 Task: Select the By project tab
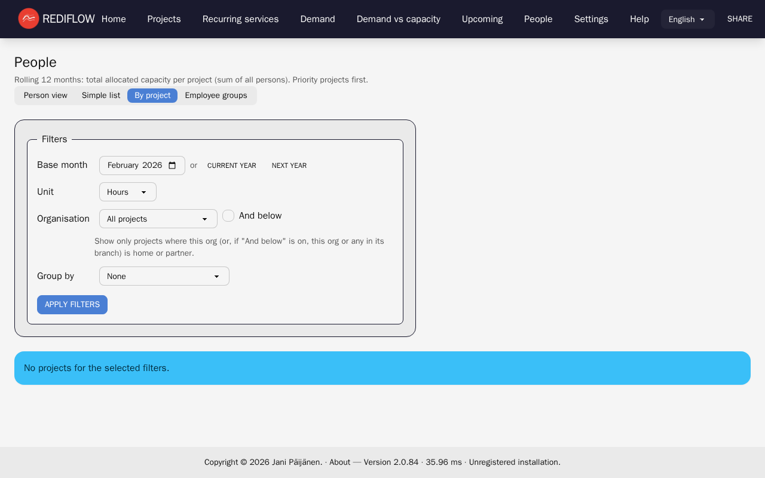(x=152, y=96)
